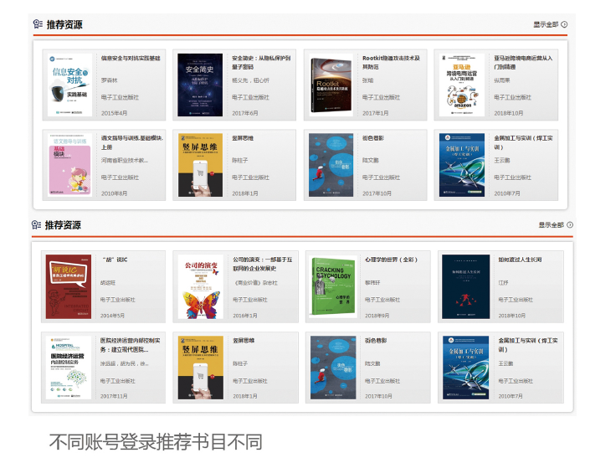The image size is (590, 463).
Task: Click the 推荐资源 icon of the panel listing 安全简史
Action: [38, 24]
